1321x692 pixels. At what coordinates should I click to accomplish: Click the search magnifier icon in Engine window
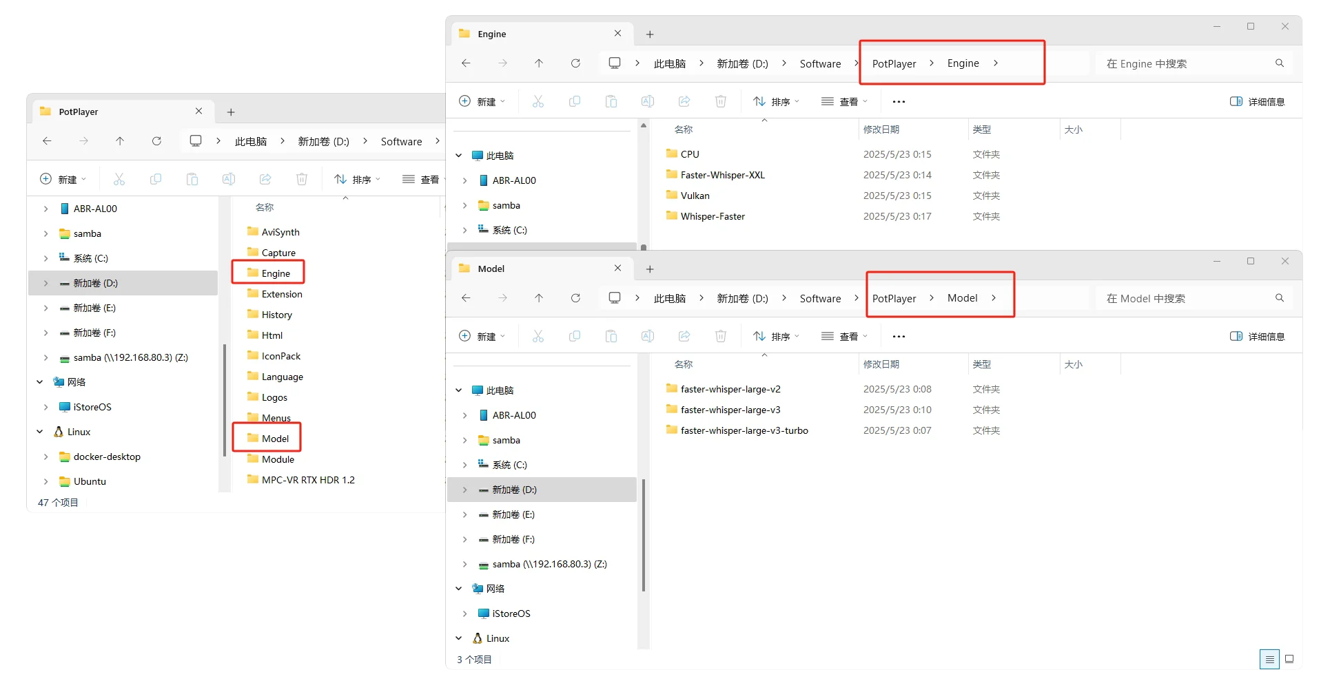[x=1280, y=63]
